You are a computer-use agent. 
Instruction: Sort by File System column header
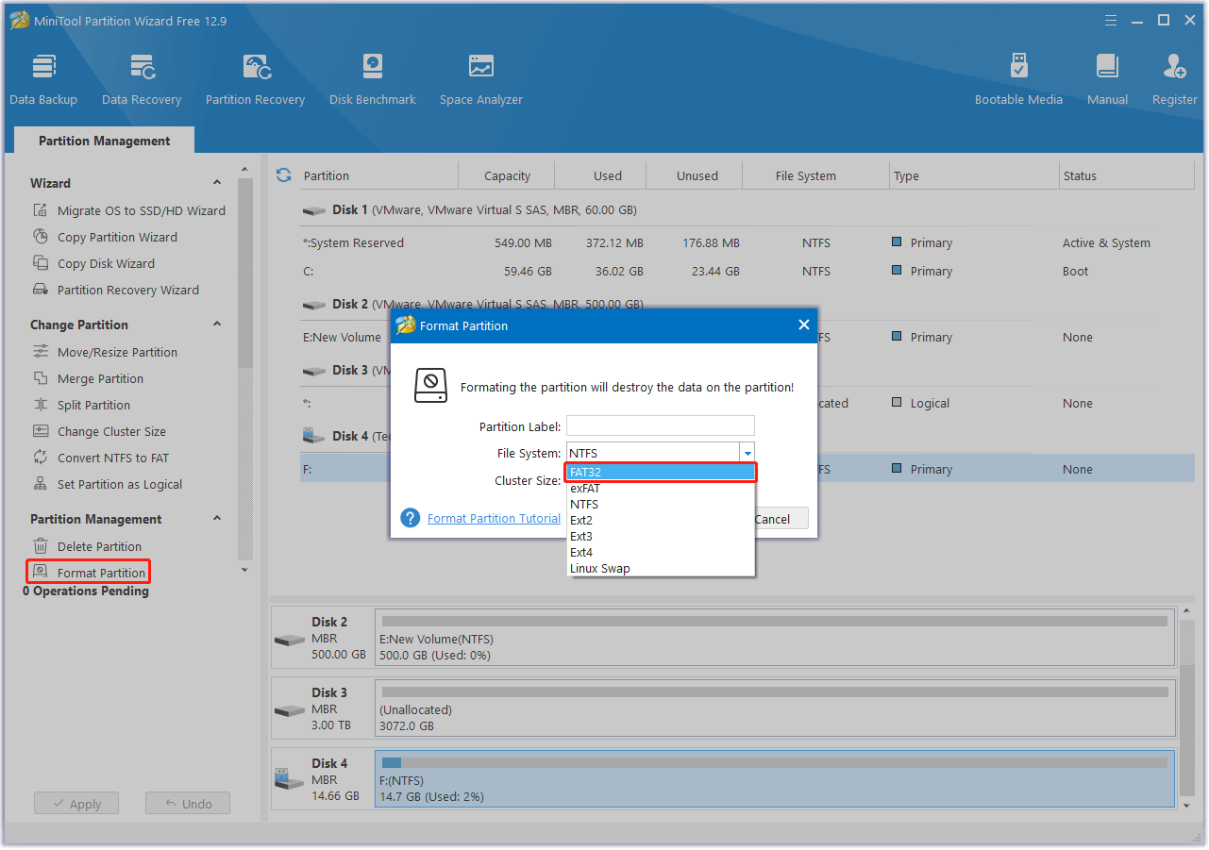(805, 175)
